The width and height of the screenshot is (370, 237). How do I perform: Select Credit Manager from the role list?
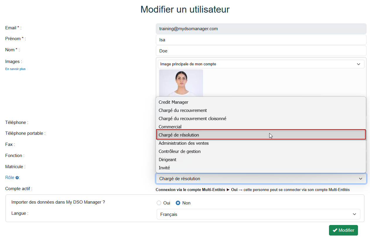173,102
